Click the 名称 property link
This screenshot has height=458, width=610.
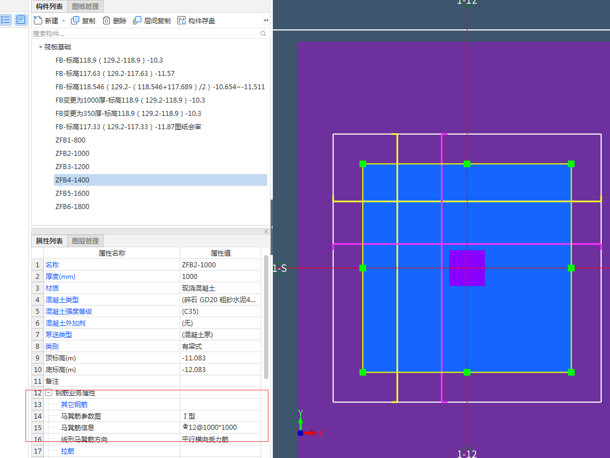point(52,264)
